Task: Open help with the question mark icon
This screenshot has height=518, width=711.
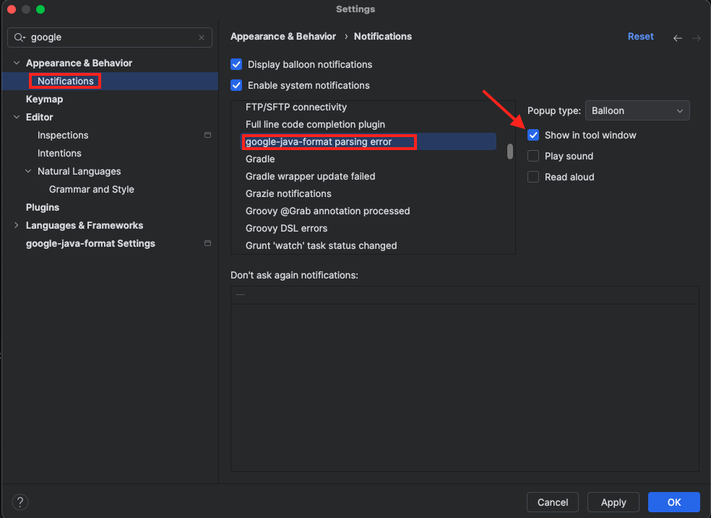Action: [x=20, y=502]
